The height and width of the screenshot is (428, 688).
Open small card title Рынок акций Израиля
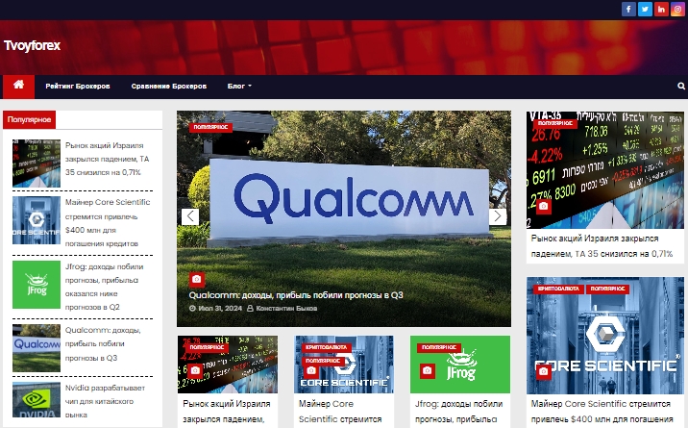(227, 412)
